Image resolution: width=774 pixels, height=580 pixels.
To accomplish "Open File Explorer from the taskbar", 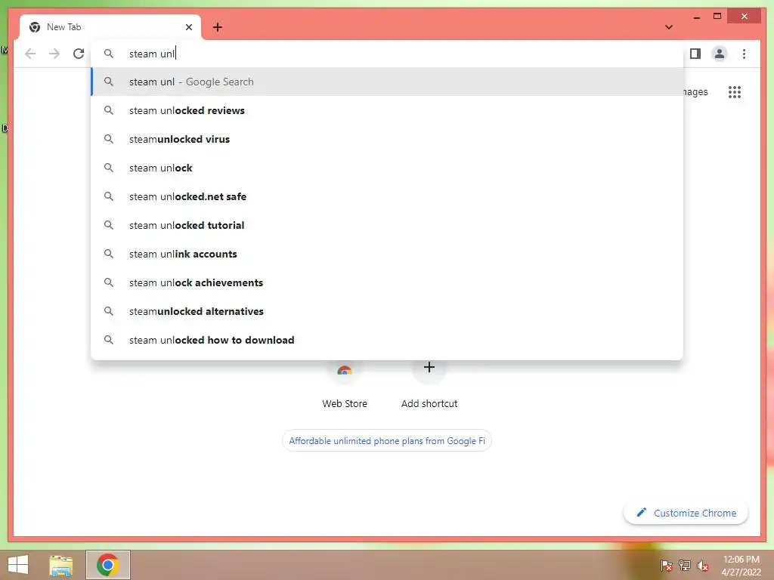I will point(61,565).
